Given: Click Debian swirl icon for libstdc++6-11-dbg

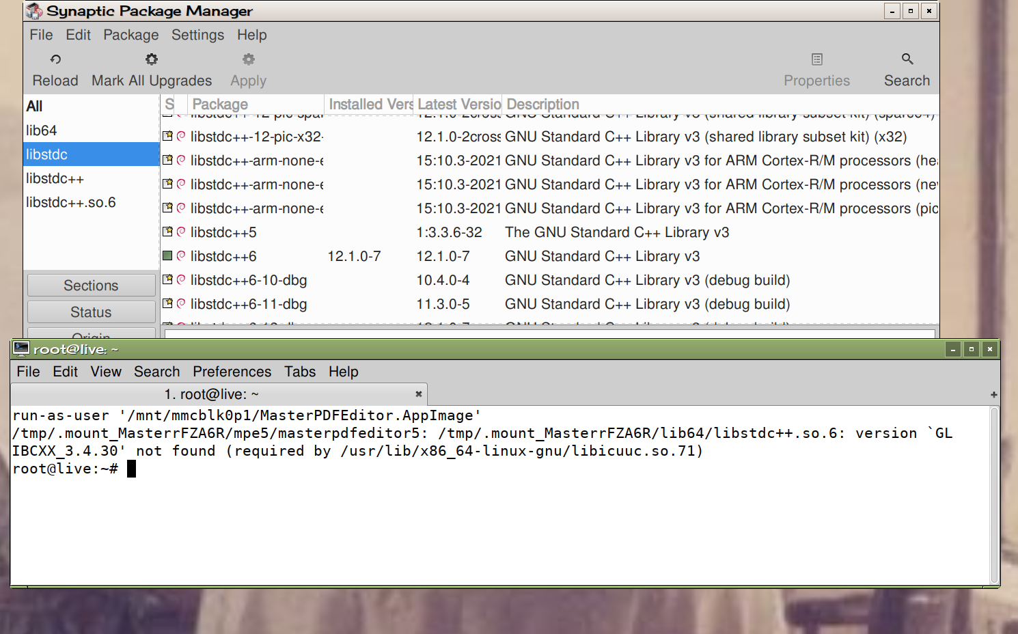Looking at the screenshot, I should coord(181,303).
